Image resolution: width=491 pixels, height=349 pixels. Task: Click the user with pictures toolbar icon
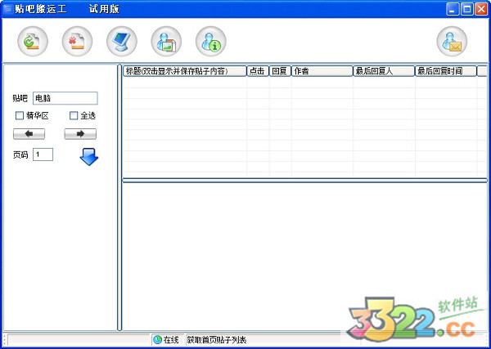point(166,42)
